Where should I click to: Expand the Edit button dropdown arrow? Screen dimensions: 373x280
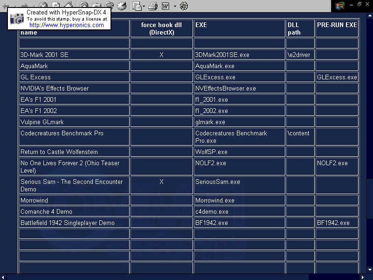pos(175,6)
